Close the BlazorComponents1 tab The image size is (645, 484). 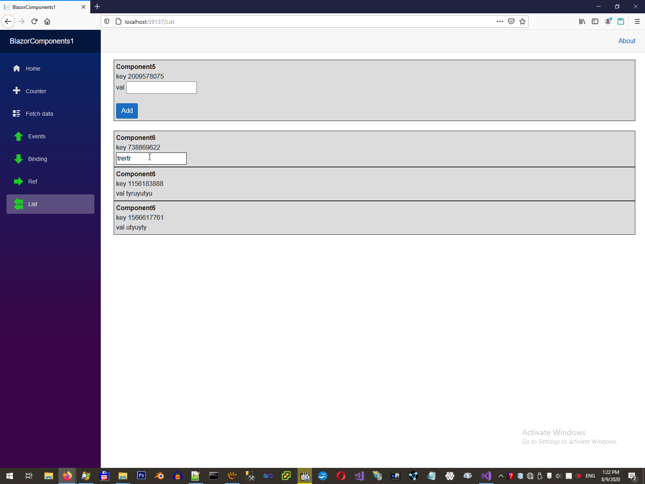coord(83,7)
